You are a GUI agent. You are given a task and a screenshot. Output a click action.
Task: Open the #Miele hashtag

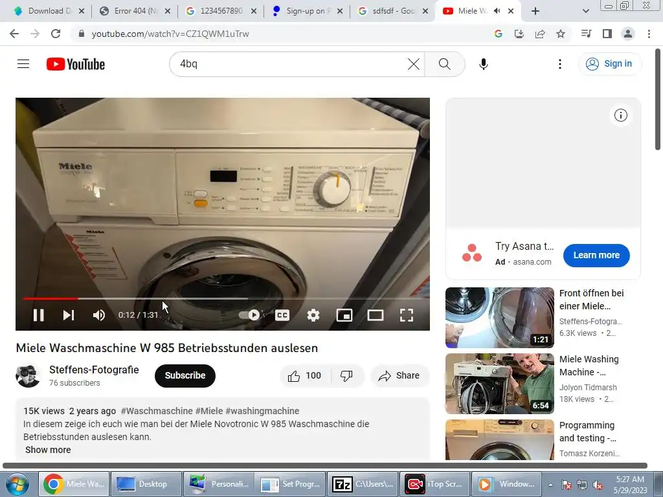209,411
